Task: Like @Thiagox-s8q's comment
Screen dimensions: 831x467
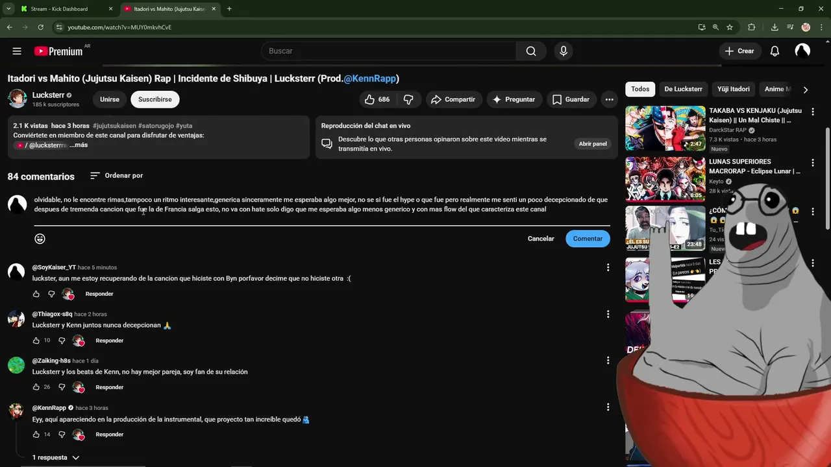Action: point(36,341)
